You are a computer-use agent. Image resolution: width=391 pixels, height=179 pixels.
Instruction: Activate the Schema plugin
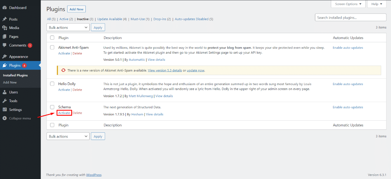tap(64, 113)
